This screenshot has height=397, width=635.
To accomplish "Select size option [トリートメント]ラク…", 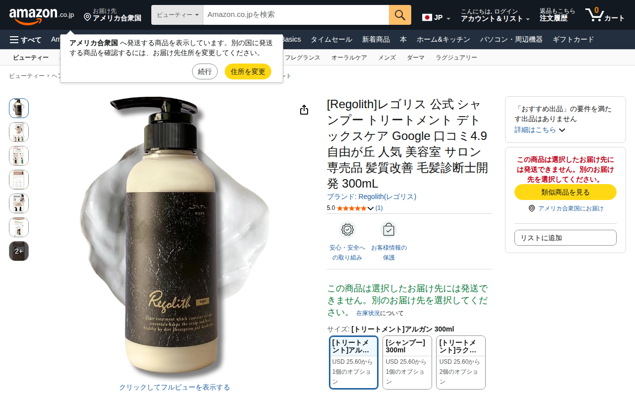I will coord(461,363).
